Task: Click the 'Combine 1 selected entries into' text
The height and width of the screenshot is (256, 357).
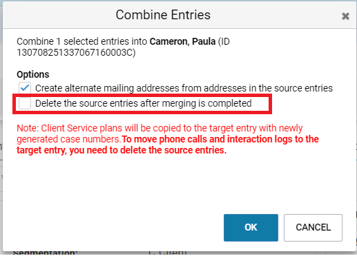Action: (82, 41)
